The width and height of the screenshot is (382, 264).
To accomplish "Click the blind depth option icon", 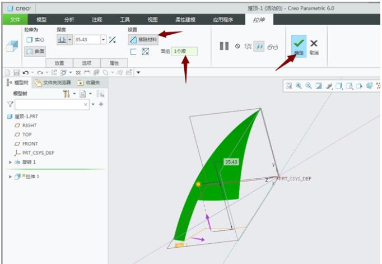I will coord(62,39).
